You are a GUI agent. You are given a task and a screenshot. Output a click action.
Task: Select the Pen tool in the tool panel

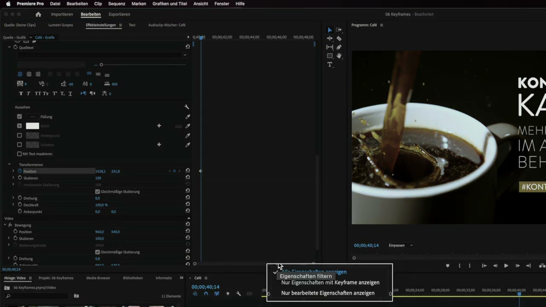tap(339, 47)
